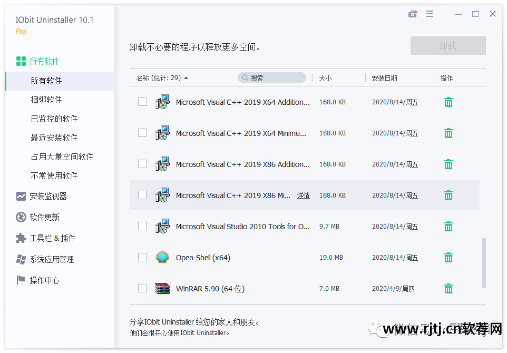Sort list by 大小 column header
Screen dimensions: 507x353
[325, 78]
